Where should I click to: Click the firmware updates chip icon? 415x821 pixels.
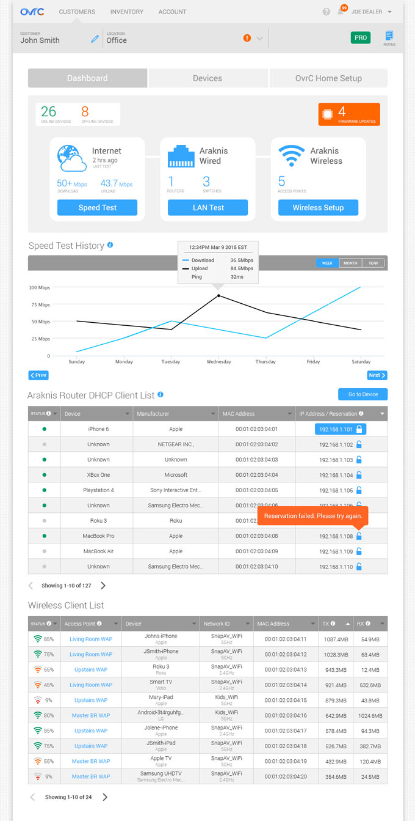tap(328, 114)
